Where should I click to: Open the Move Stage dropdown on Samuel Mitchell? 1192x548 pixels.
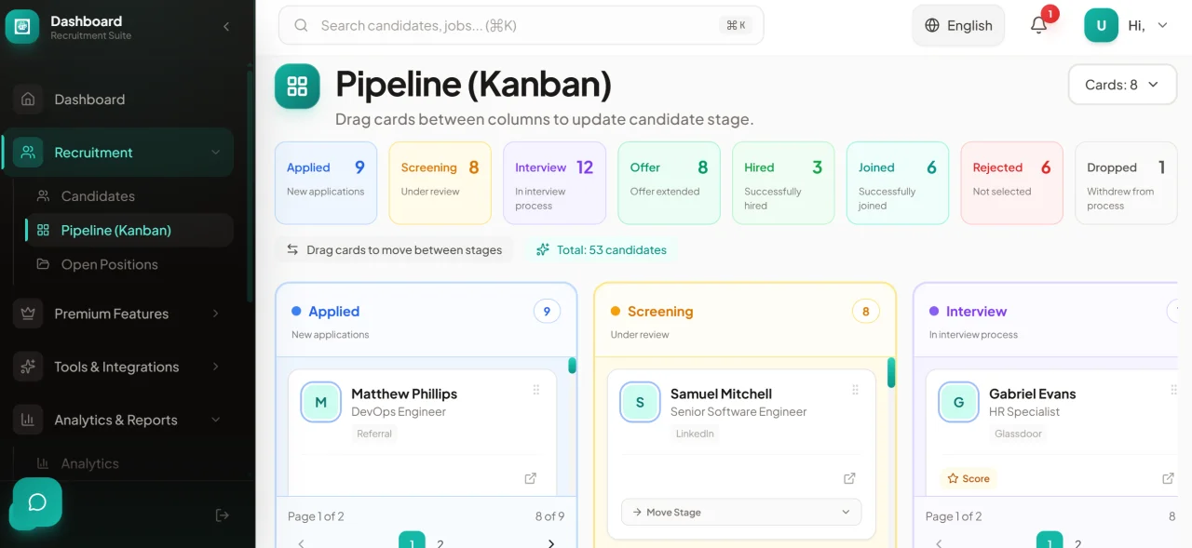tap(741, 512)
